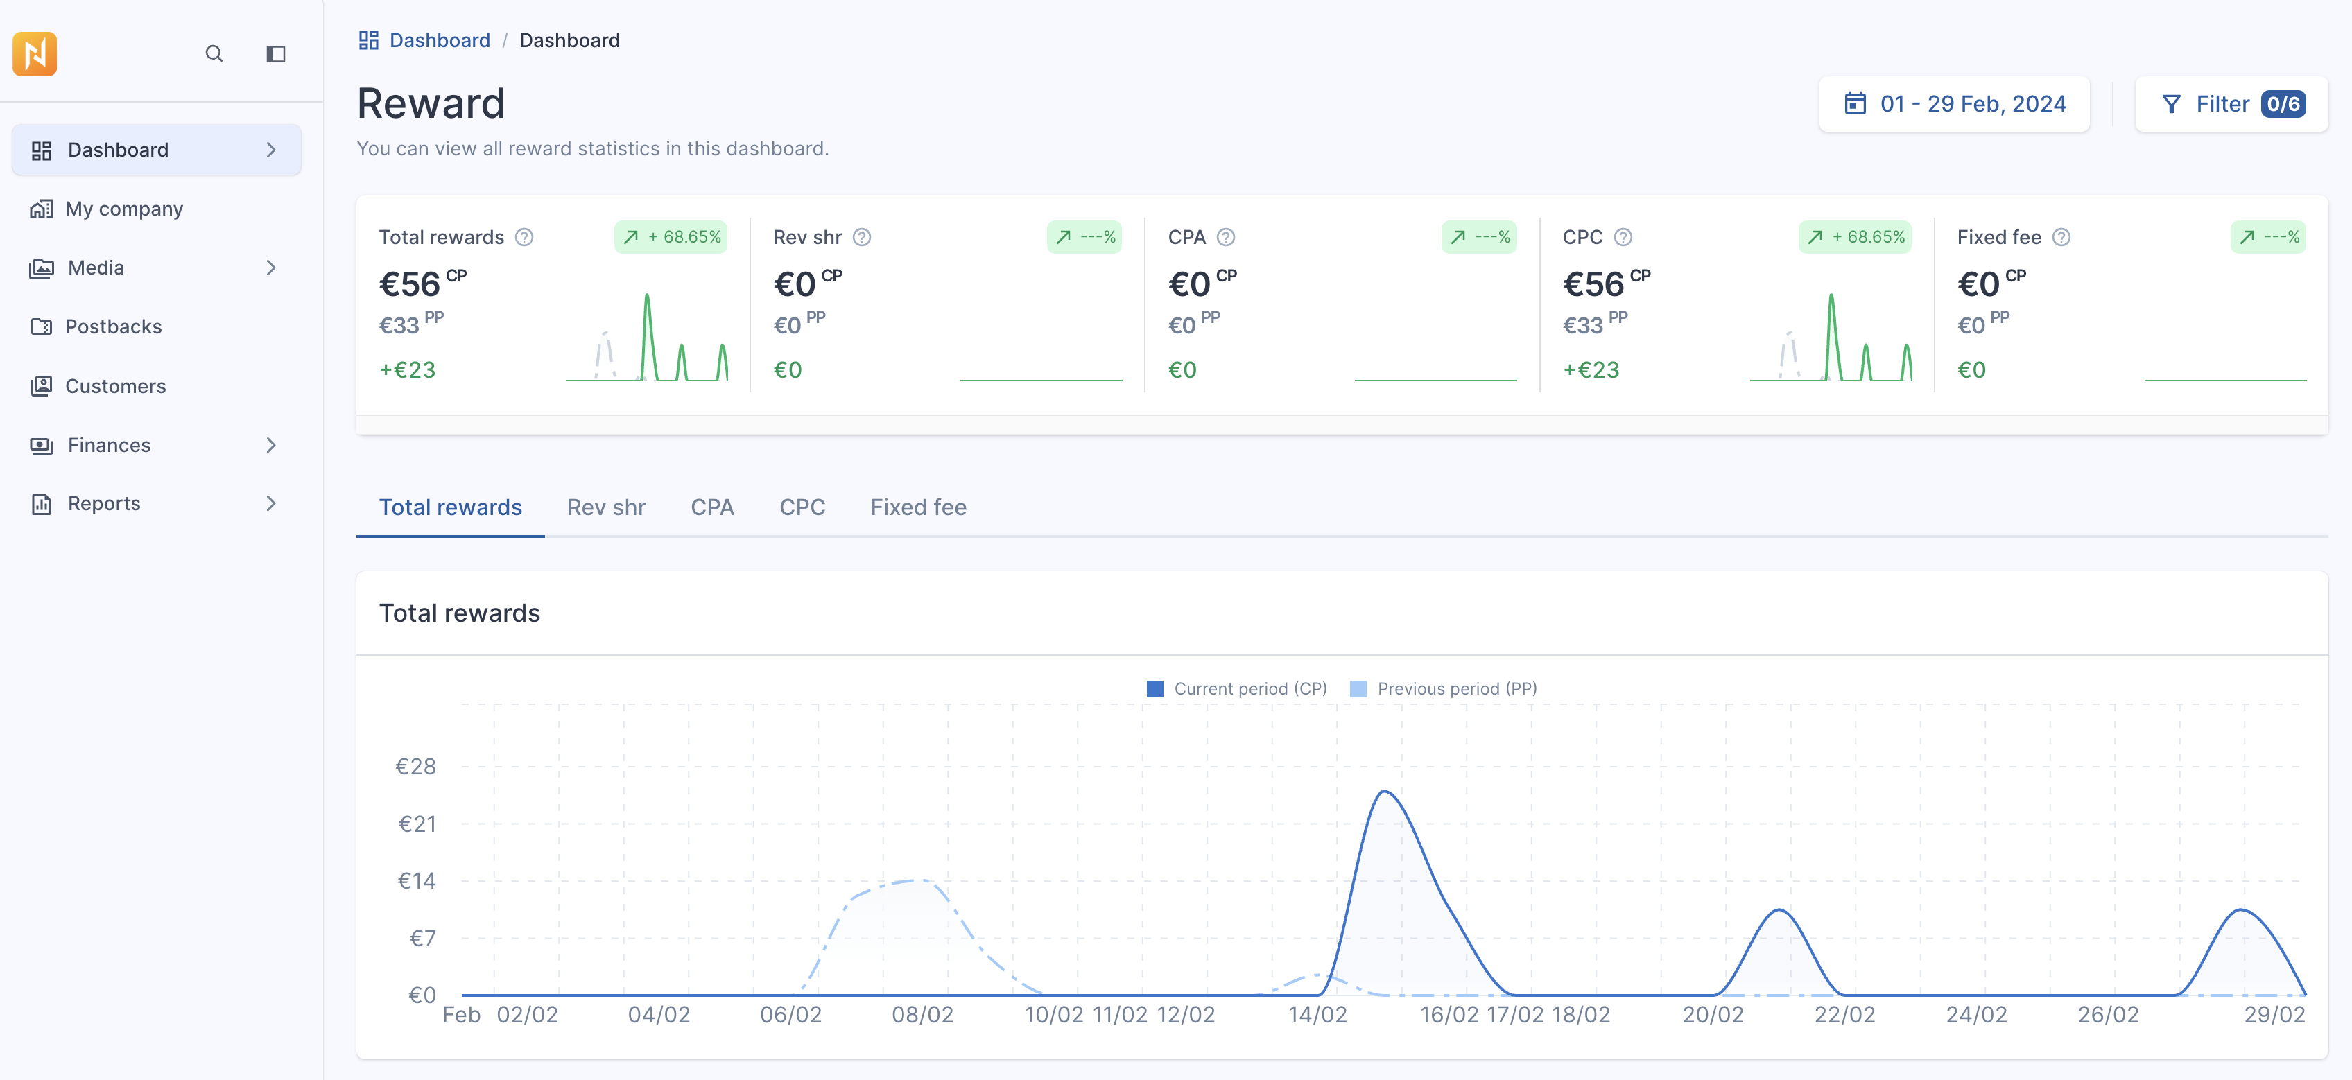This screenshot has width=2352, height=1080.
Task: Collapse the sidebar with the panel icon
Action: (276, 54)
